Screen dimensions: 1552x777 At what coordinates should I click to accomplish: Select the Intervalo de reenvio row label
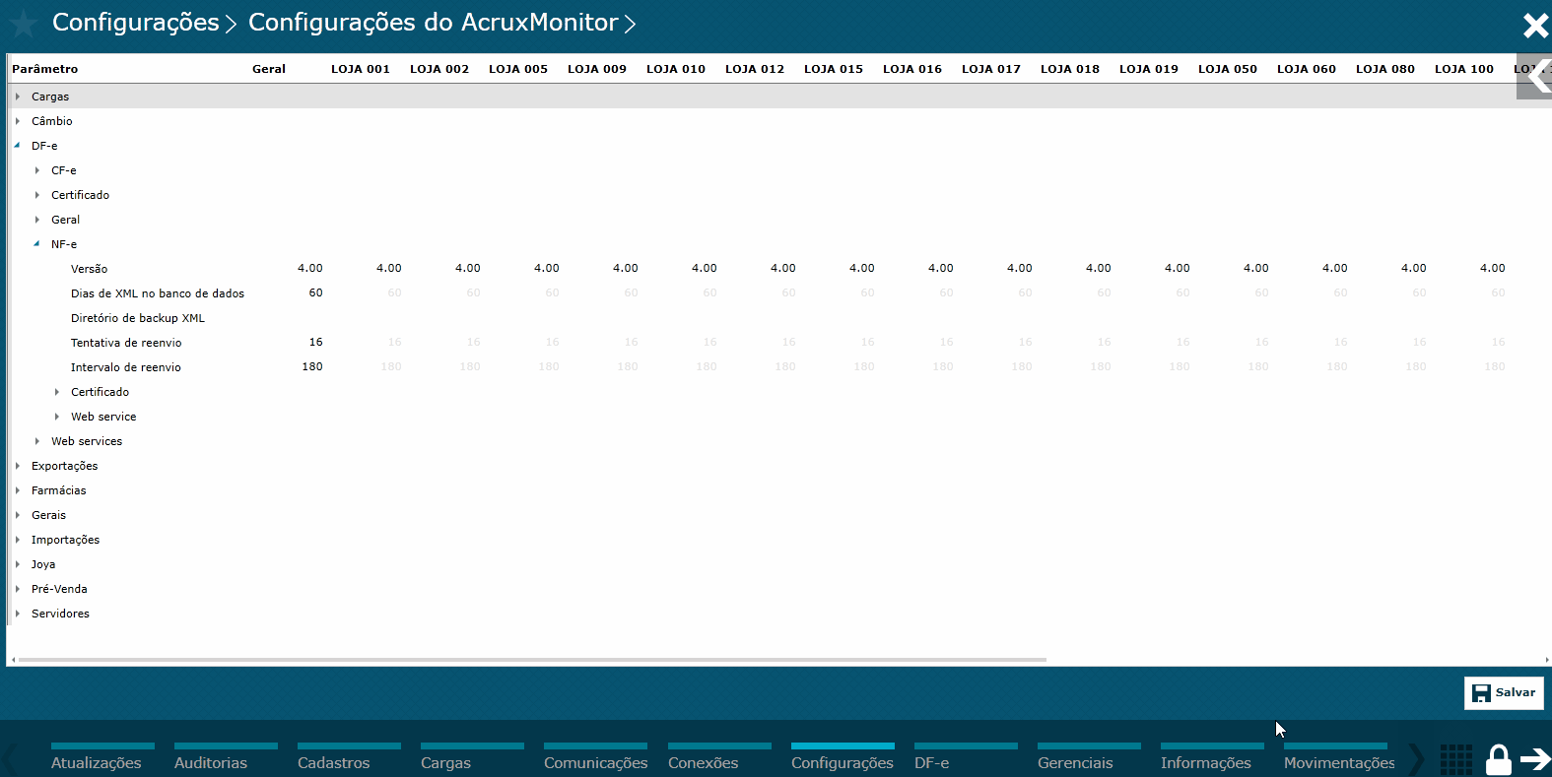[126, 367]
